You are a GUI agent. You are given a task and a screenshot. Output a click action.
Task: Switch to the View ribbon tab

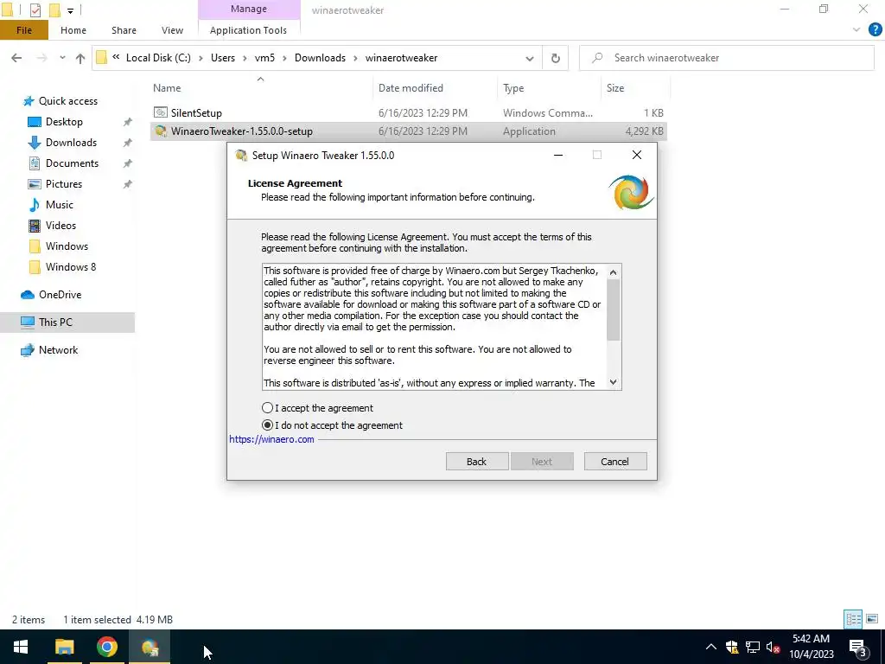(x=172, y=30)
